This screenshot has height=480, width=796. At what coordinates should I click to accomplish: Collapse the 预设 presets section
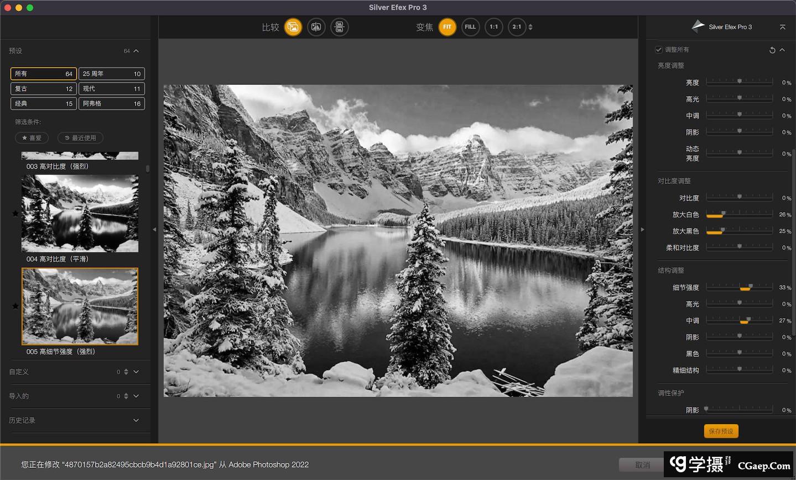coord(136,51)
